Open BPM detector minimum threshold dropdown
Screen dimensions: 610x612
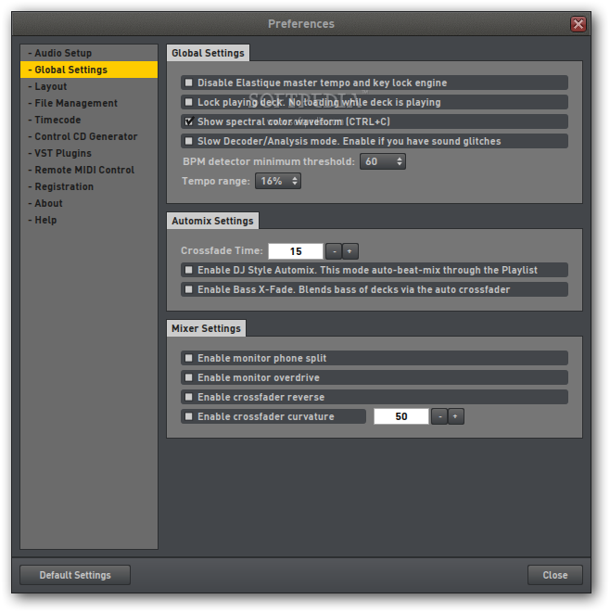click(x=383, y=161)
